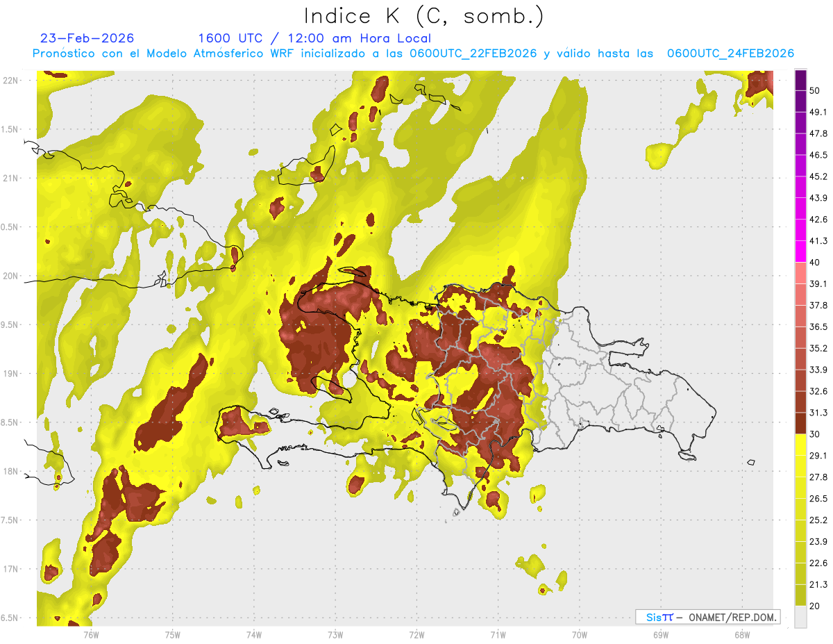
Task: Click the colorbar label "39.1"
Action: (818, 283)
